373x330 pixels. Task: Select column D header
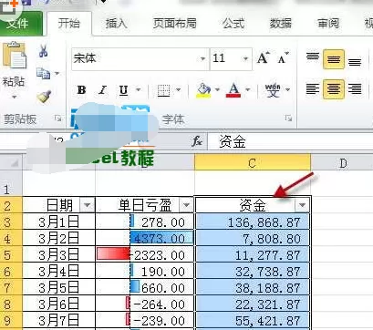(342, 163)
